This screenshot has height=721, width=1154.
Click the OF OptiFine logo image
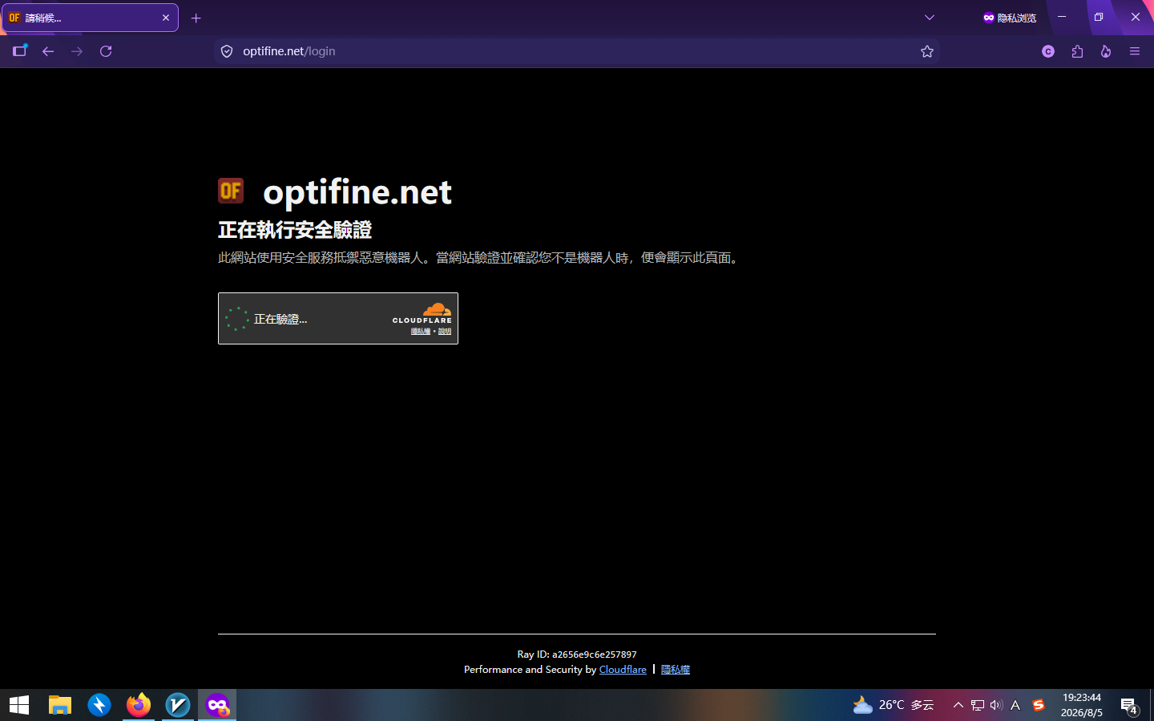231,191
